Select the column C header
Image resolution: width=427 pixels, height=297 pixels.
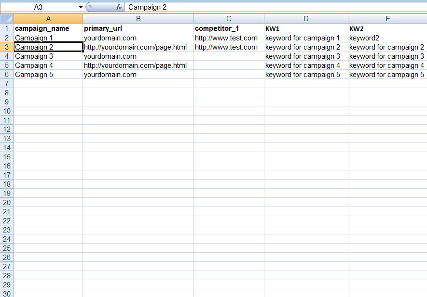(229, 19)
